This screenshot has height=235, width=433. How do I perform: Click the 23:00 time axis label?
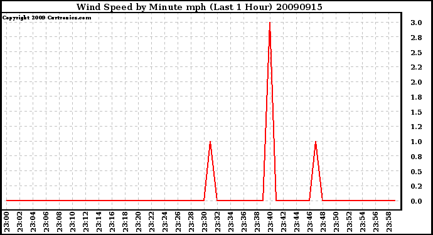(7, 222)
